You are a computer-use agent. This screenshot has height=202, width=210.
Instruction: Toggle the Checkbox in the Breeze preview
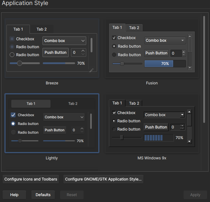point(12,39)
